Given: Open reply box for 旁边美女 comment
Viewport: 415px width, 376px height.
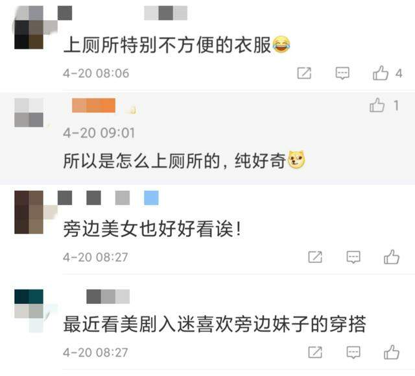Looking at the screenshot, I should coord(353,257).
